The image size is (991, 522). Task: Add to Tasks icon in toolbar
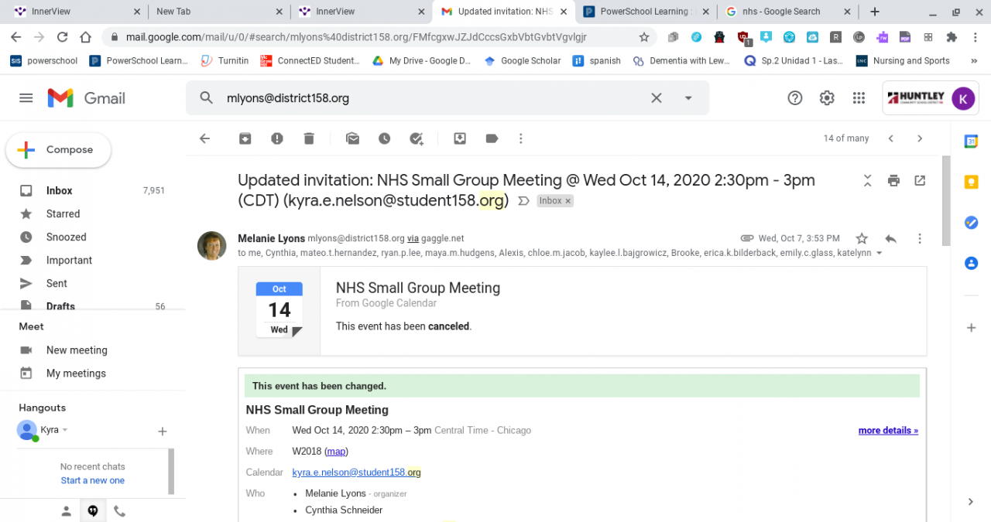coord(417,138)
